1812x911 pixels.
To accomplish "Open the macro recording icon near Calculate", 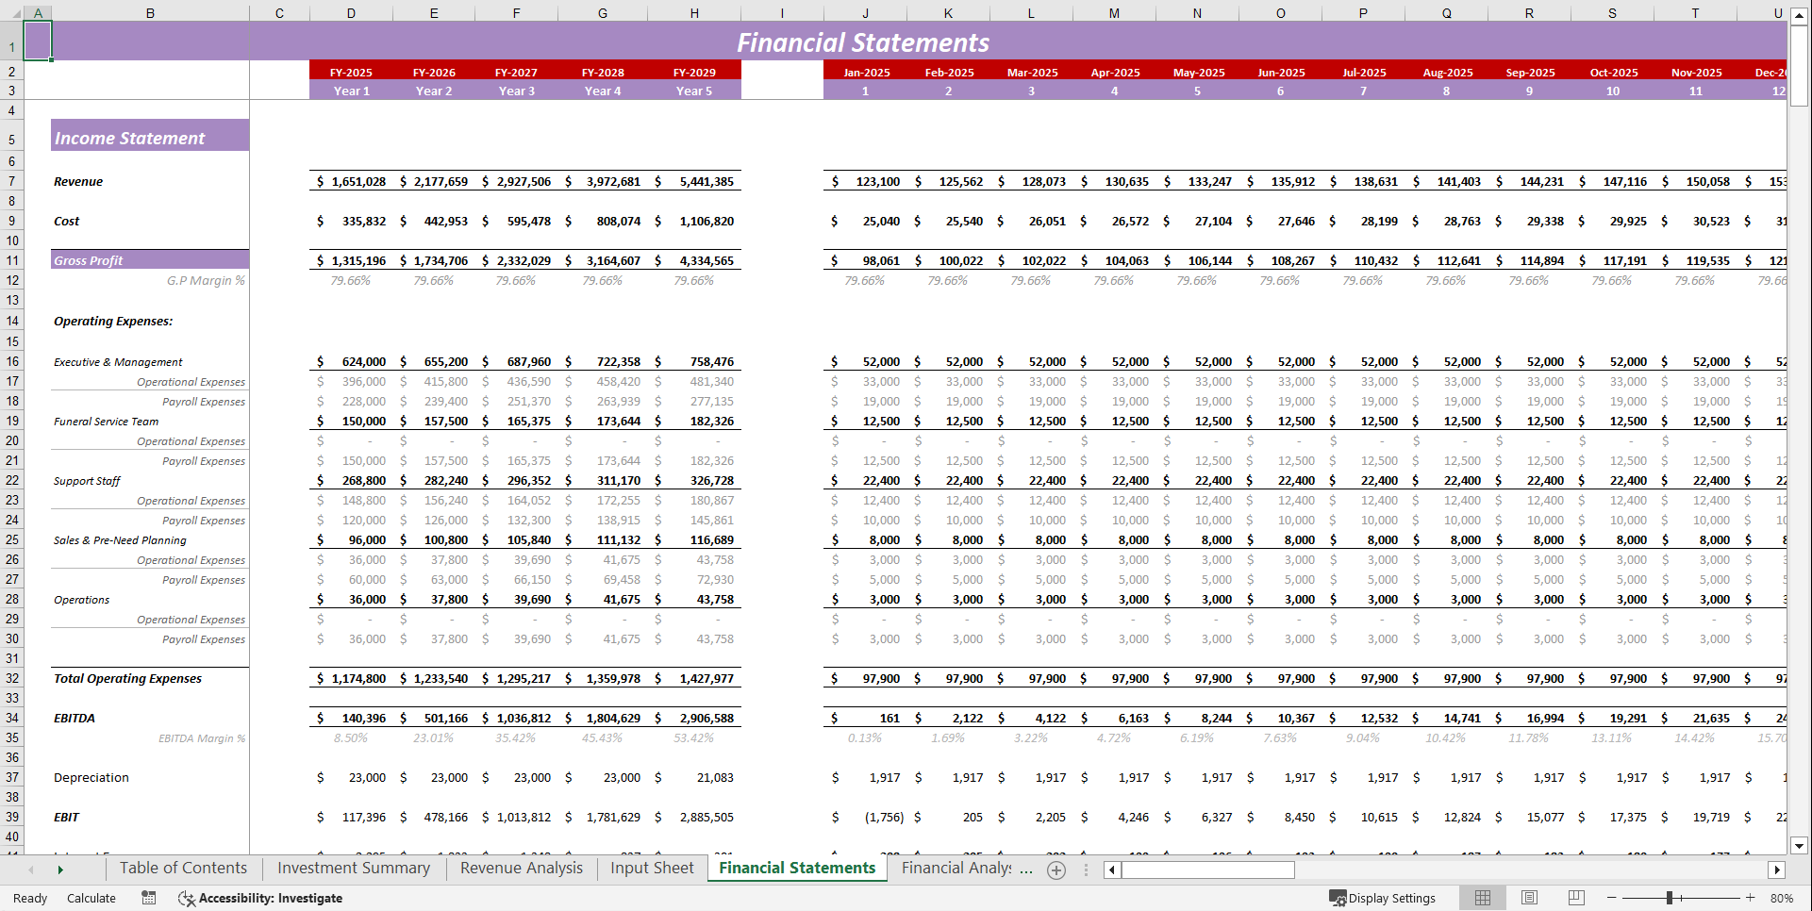I will click(x=148, y=898).
